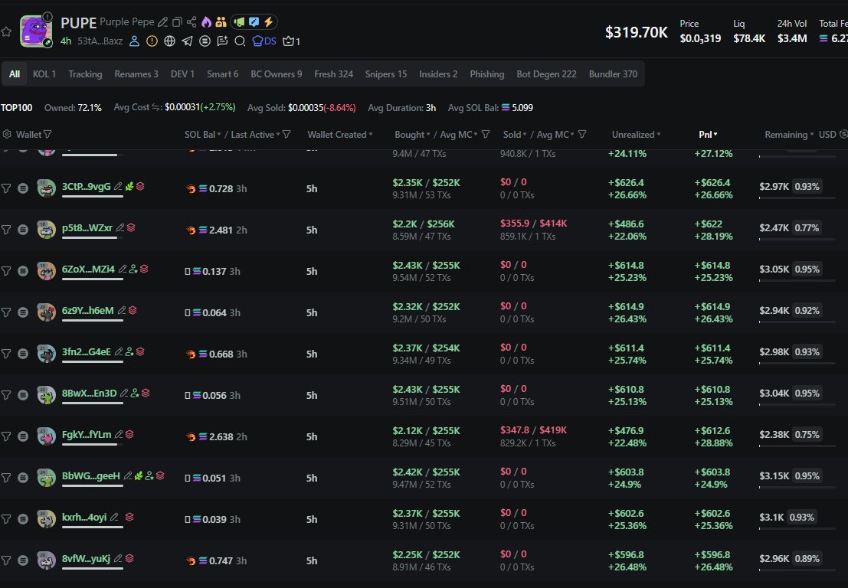
Task: Click remaining bar for wallet kxrh...4oyi
Action: [x=797, y=527]
